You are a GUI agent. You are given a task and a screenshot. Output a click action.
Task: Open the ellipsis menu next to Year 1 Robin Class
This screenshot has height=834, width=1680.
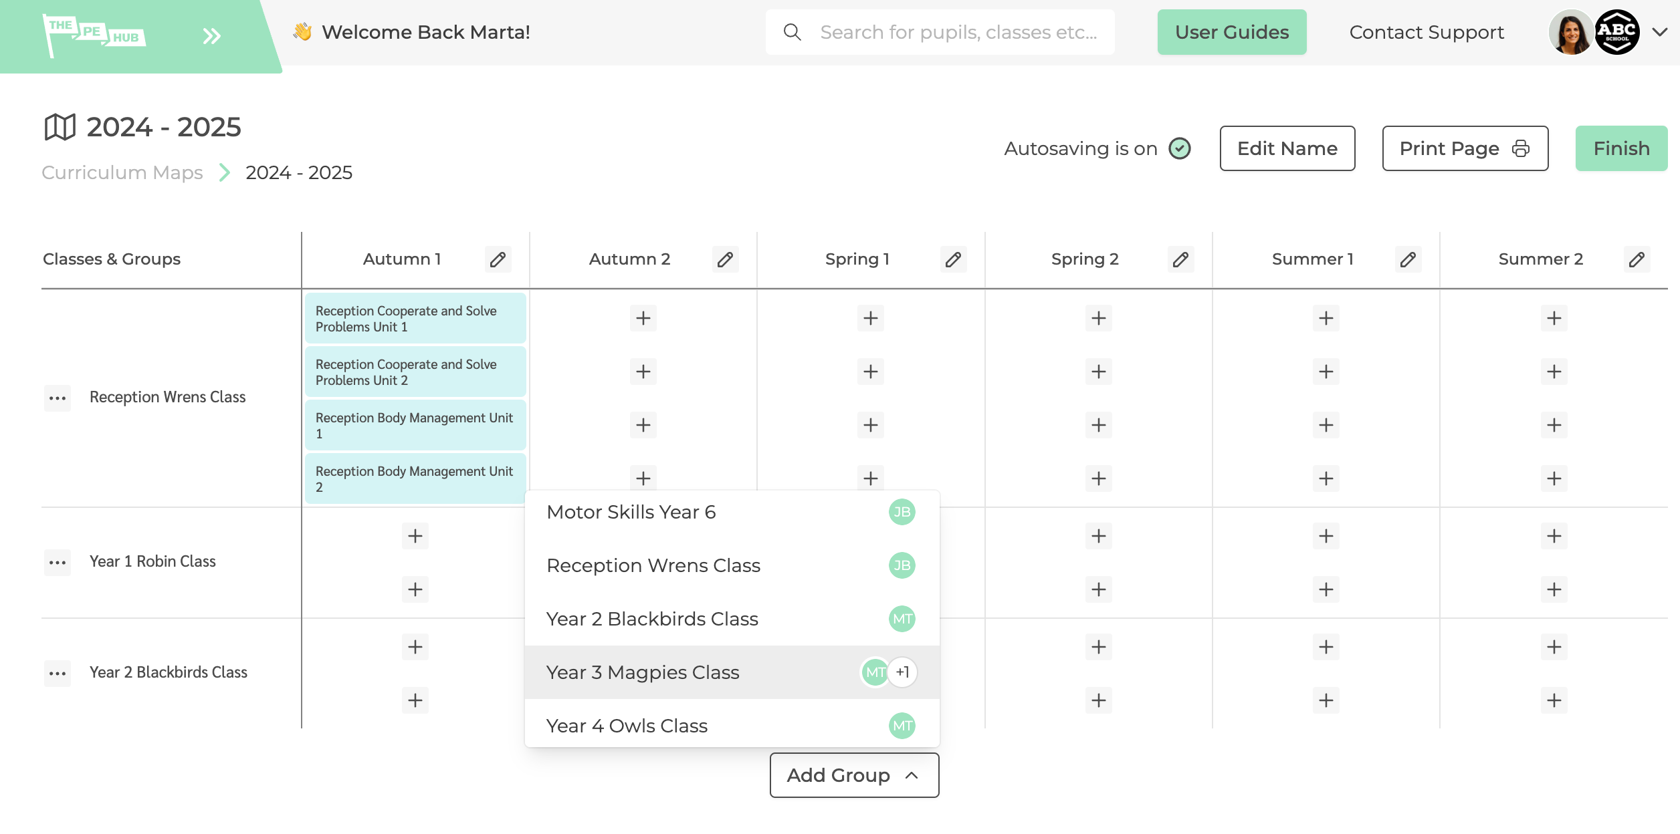(x=57, y=562)
